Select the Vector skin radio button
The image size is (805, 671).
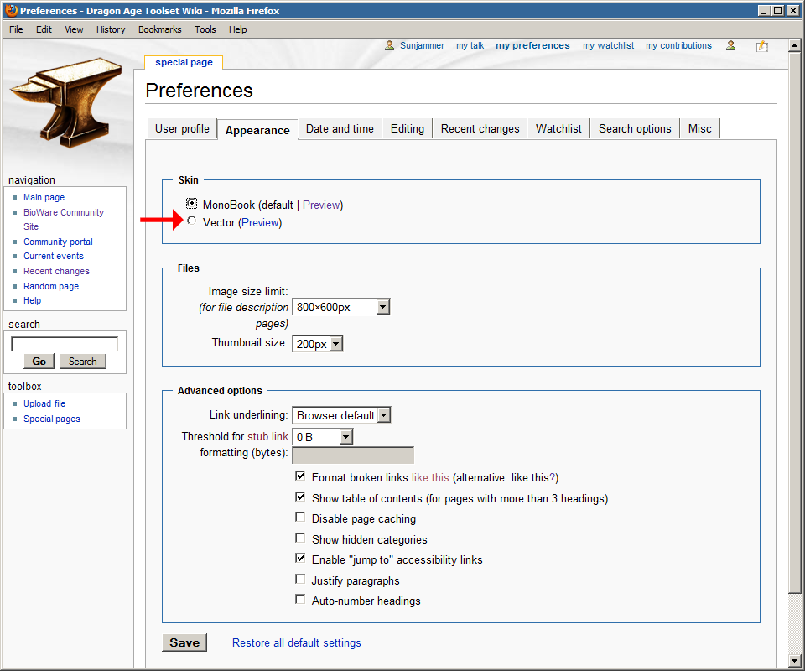point(192,221)
